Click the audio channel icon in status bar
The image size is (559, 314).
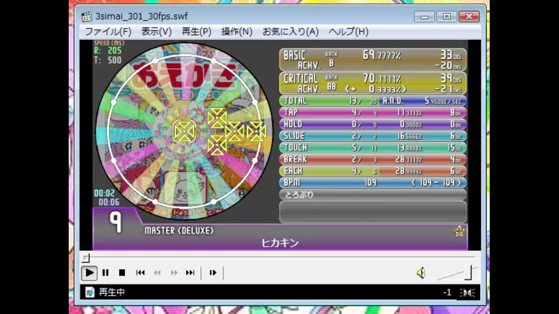tap(467, 292)
